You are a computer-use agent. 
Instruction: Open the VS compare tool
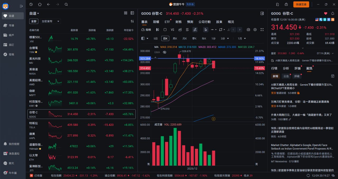point(172,30)
